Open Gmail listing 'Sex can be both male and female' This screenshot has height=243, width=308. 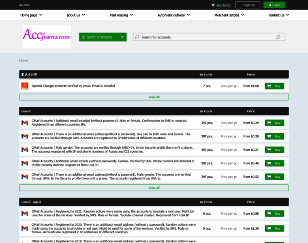(111, 136)
